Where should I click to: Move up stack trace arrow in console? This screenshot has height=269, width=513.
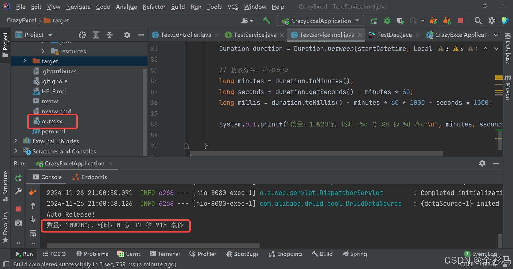pos(33,206)
